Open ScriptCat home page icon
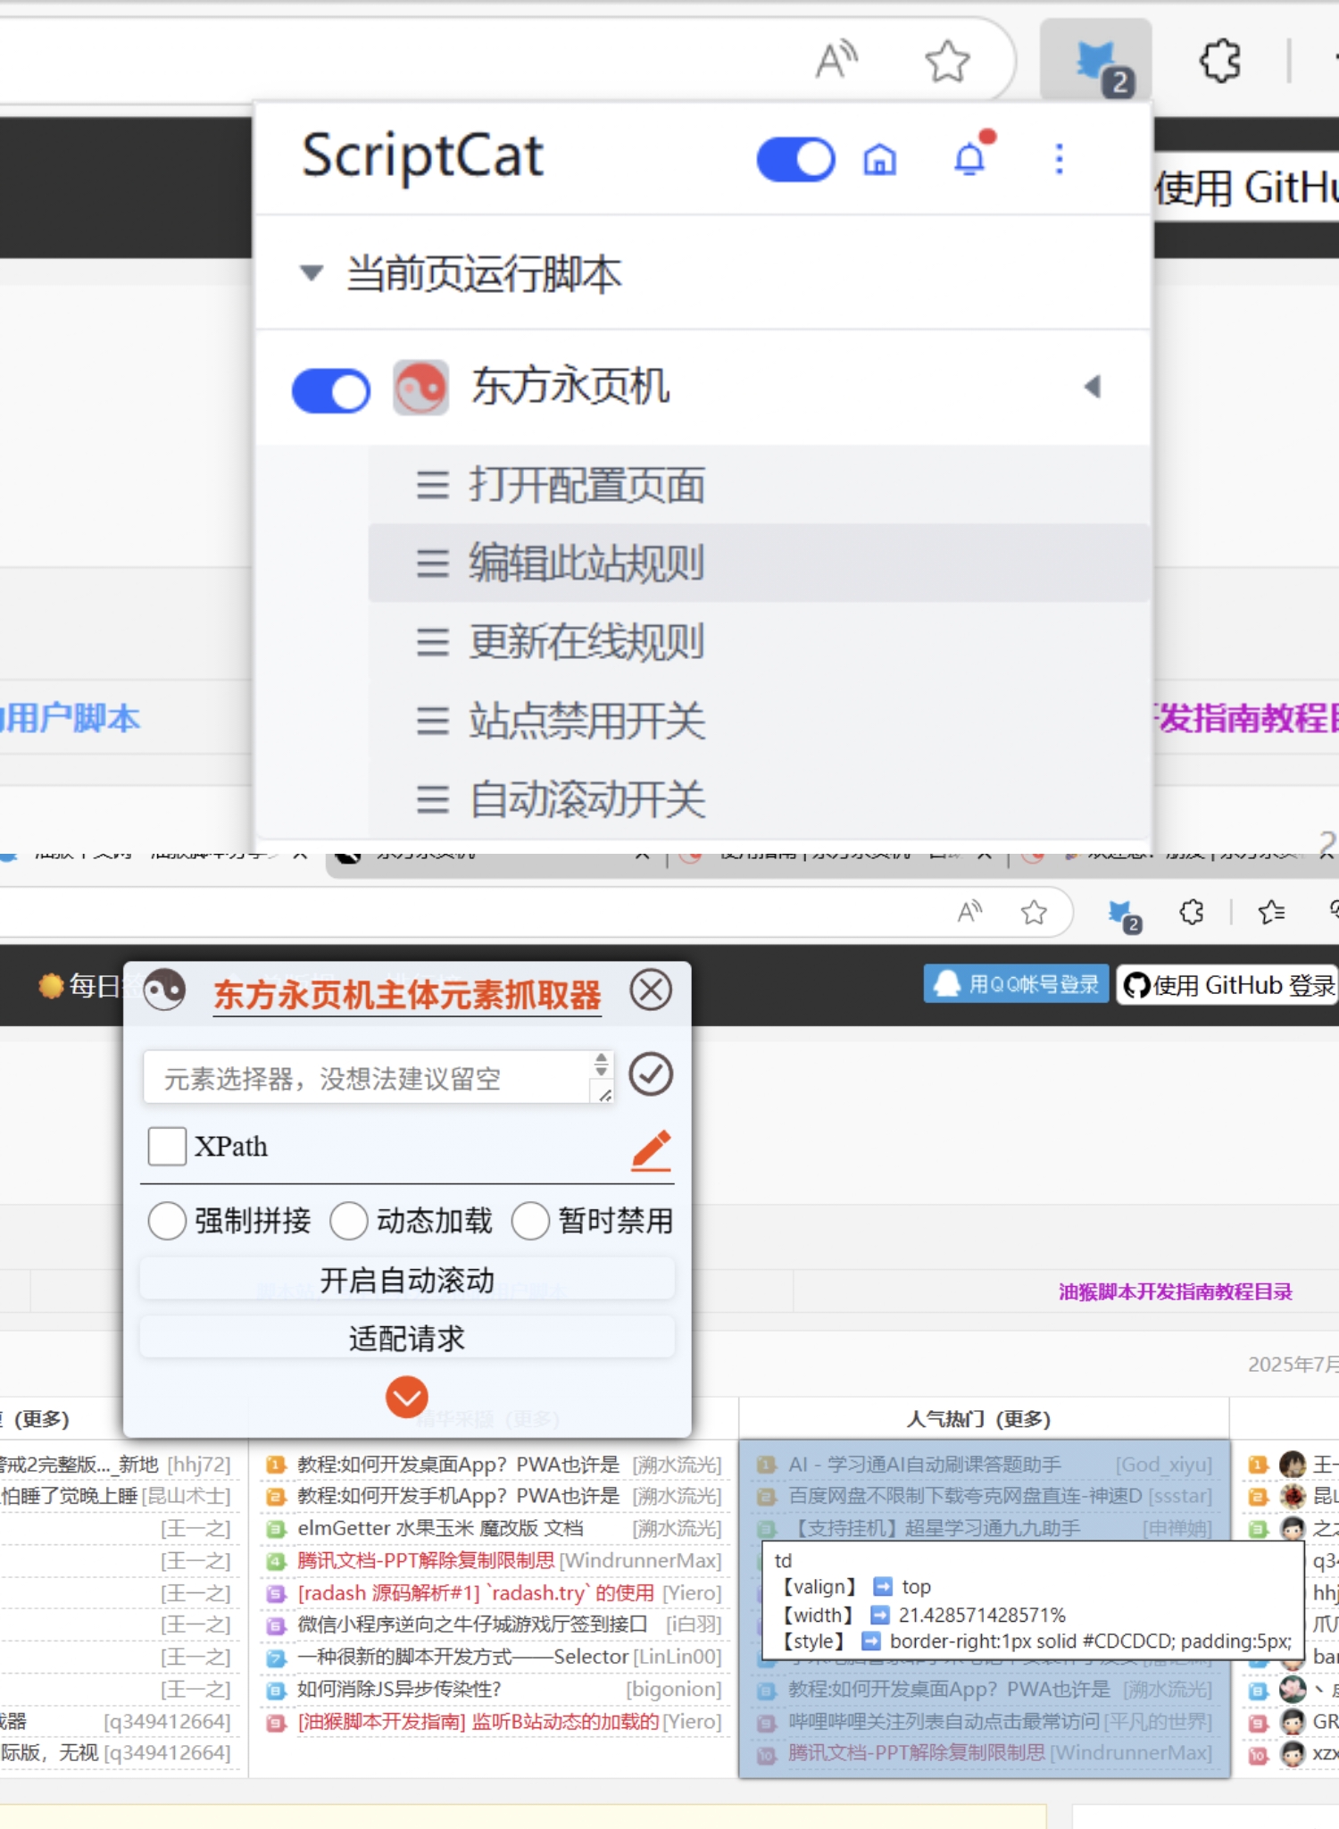The height and width of the screenshot is (1829, 1339). click(x=879, y=160)
